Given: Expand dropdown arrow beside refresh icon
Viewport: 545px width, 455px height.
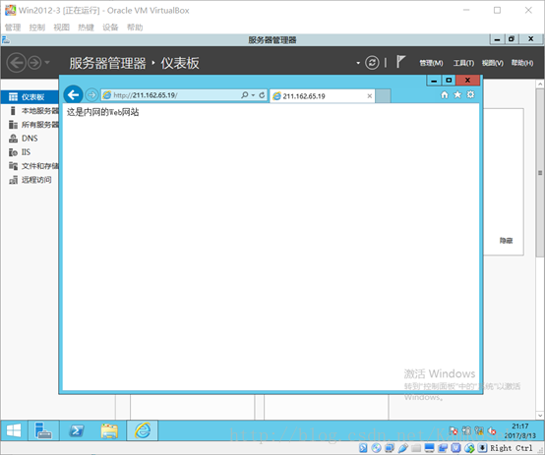Looking at the screenshot, I should point(358,63).
